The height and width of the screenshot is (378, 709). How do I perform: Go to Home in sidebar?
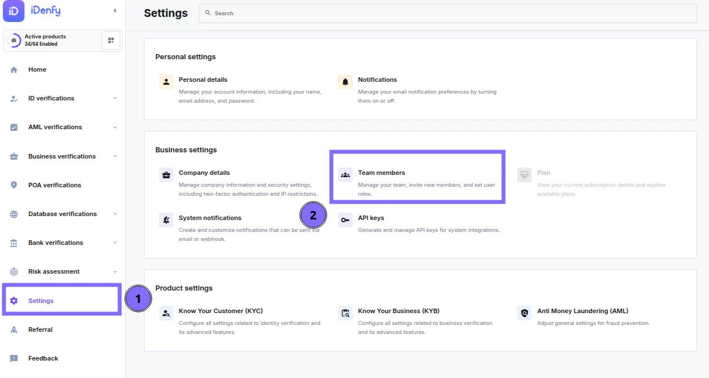37,69
